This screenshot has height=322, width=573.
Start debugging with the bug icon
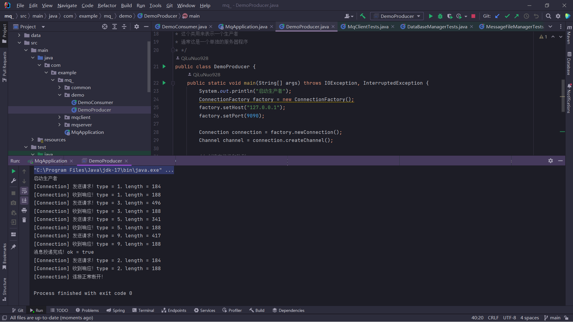tap(440, 16)
